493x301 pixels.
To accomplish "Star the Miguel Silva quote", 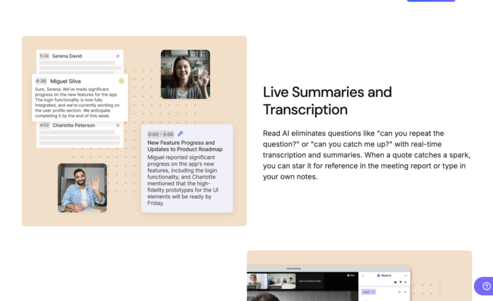I will coord(121,81).
